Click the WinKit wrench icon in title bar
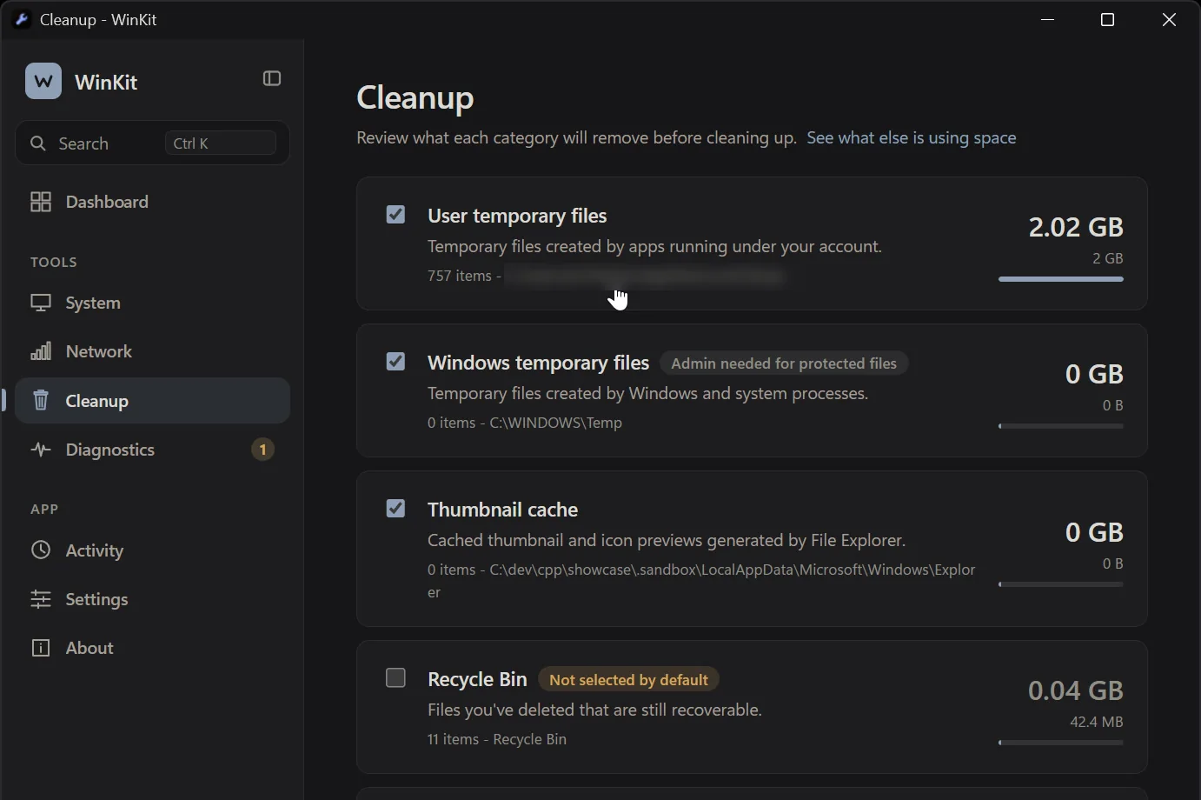This screenshot has width=1201, height=800. coord(22,19)
